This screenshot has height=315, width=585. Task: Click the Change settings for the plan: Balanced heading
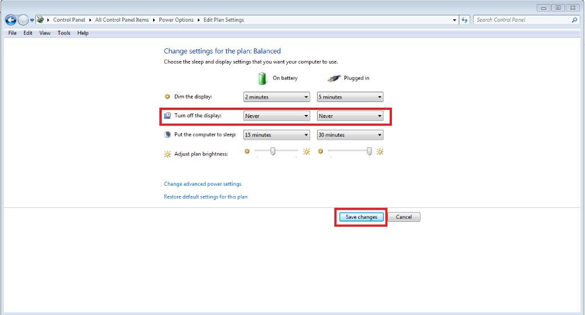coord(222,51)
